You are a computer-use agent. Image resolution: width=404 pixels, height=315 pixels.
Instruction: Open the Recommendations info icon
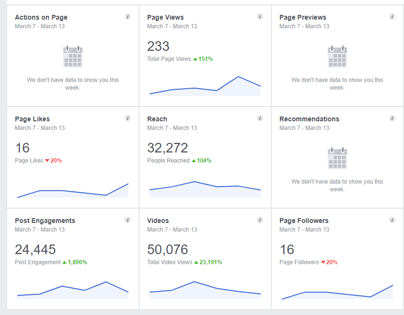pos(392,118)
